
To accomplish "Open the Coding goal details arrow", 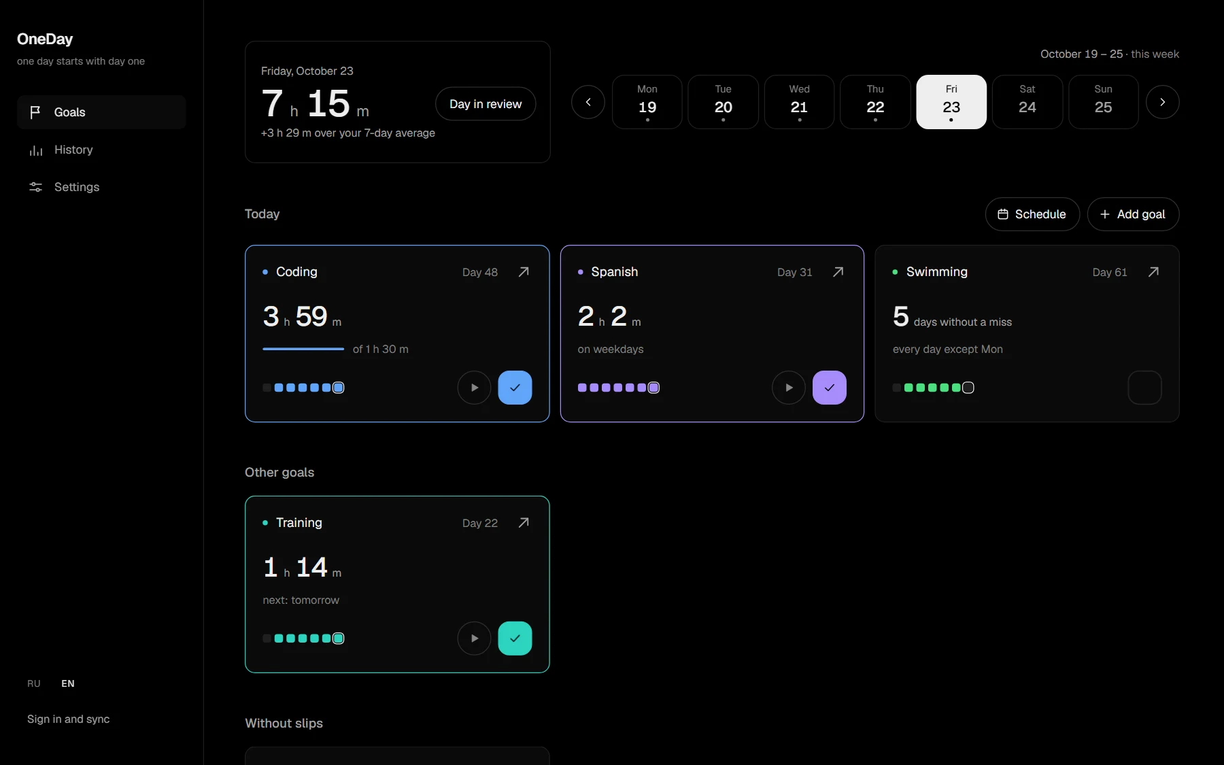I will (524, 272).
